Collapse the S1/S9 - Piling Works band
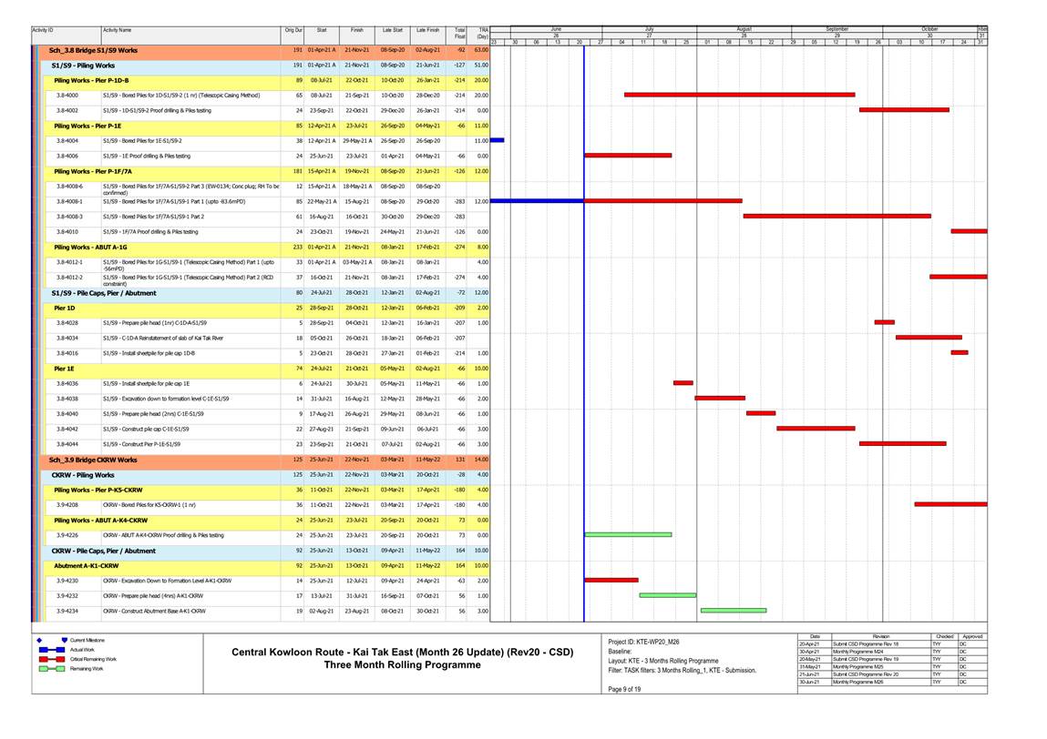 tap(84, 66)
